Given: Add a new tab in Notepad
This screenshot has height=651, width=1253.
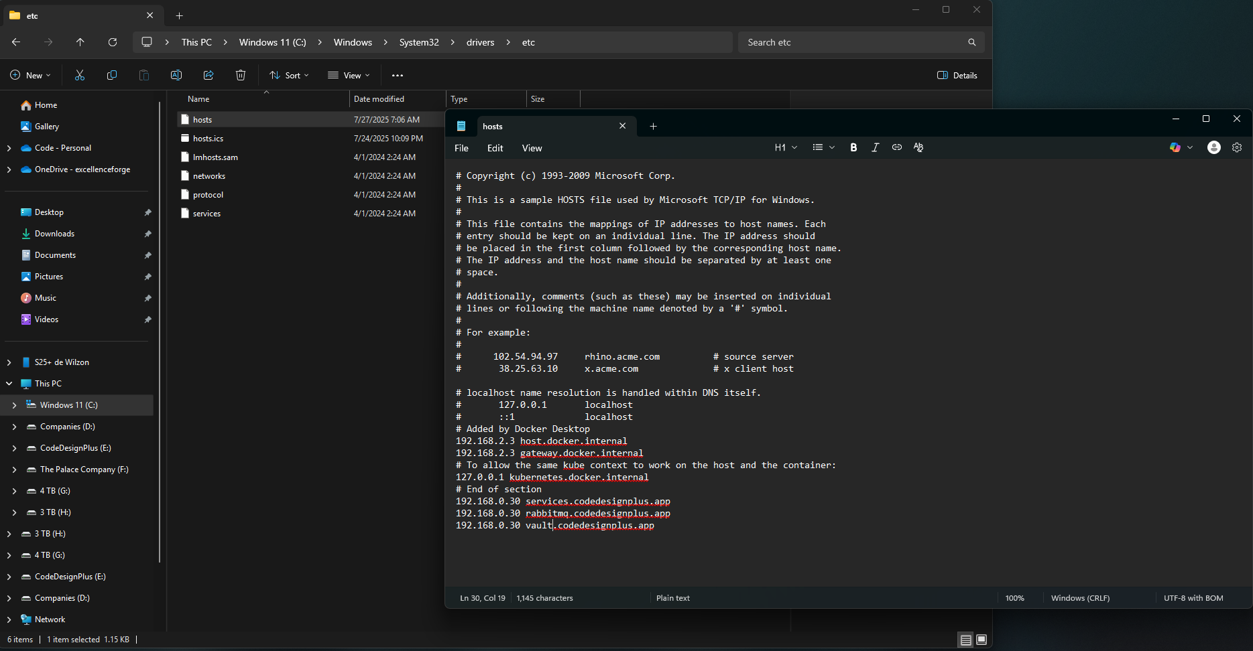Looking at the screenshot, I should coord(653,126).
